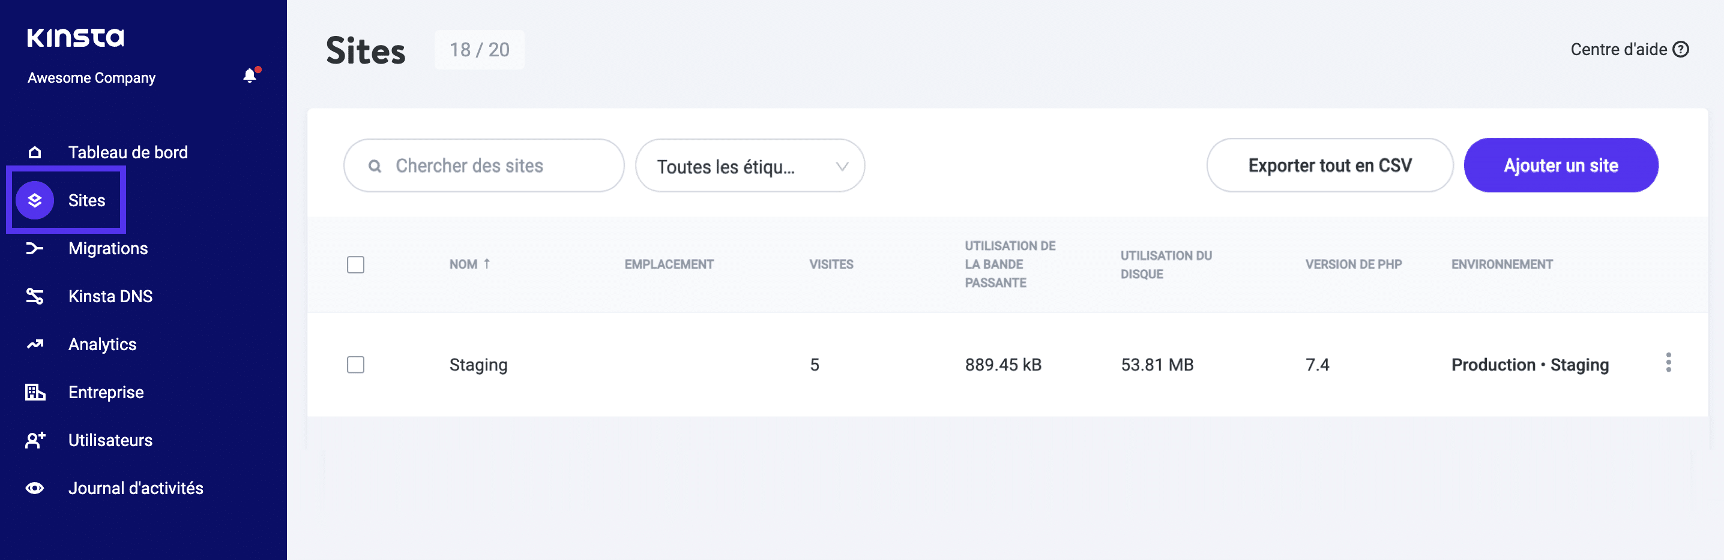Open the Analytics icon
This screenshot has height=560, width=1724.
[35, 344]
